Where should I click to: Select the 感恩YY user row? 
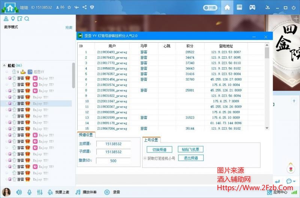pos(36,72)
